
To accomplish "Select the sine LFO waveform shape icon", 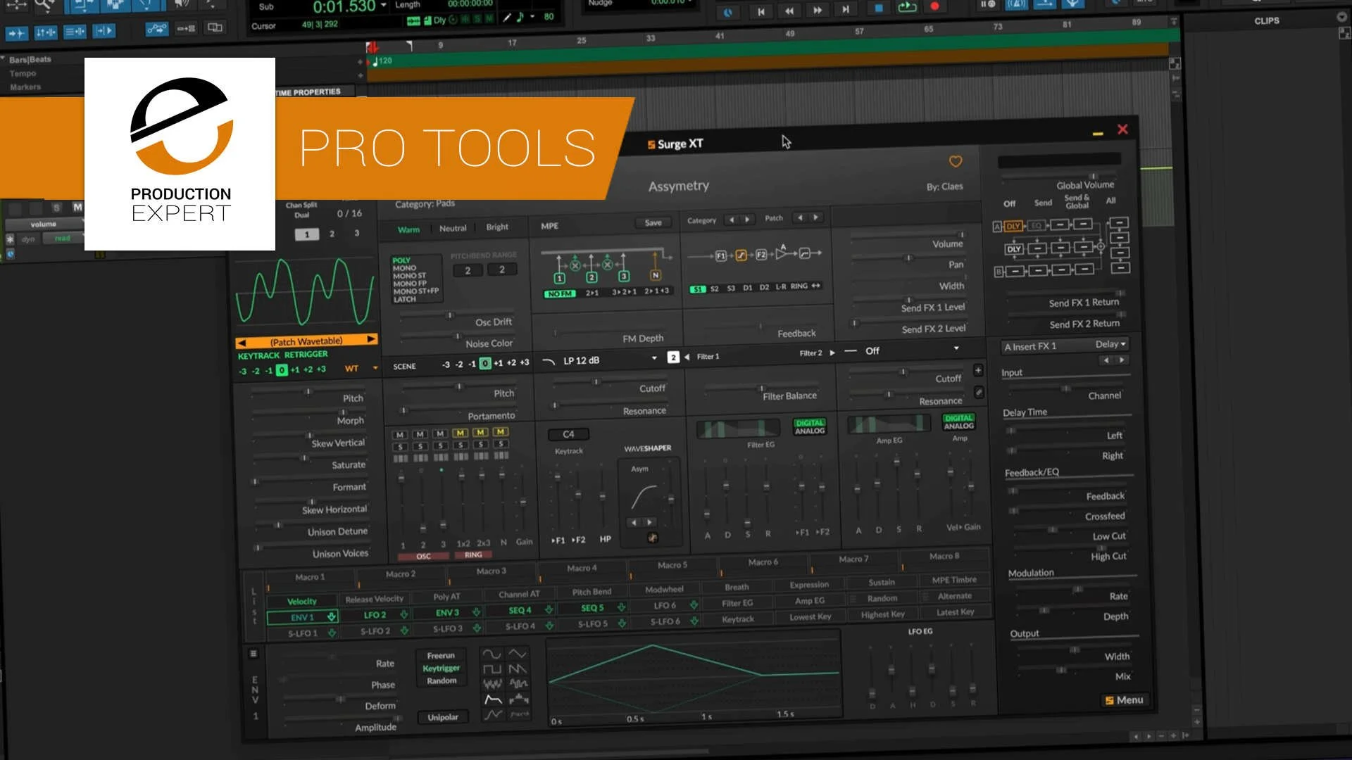I will 492,654.
